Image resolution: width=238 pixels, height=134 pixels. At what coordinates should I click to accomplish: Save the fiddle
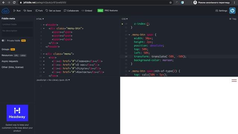[x=28, y=11]
